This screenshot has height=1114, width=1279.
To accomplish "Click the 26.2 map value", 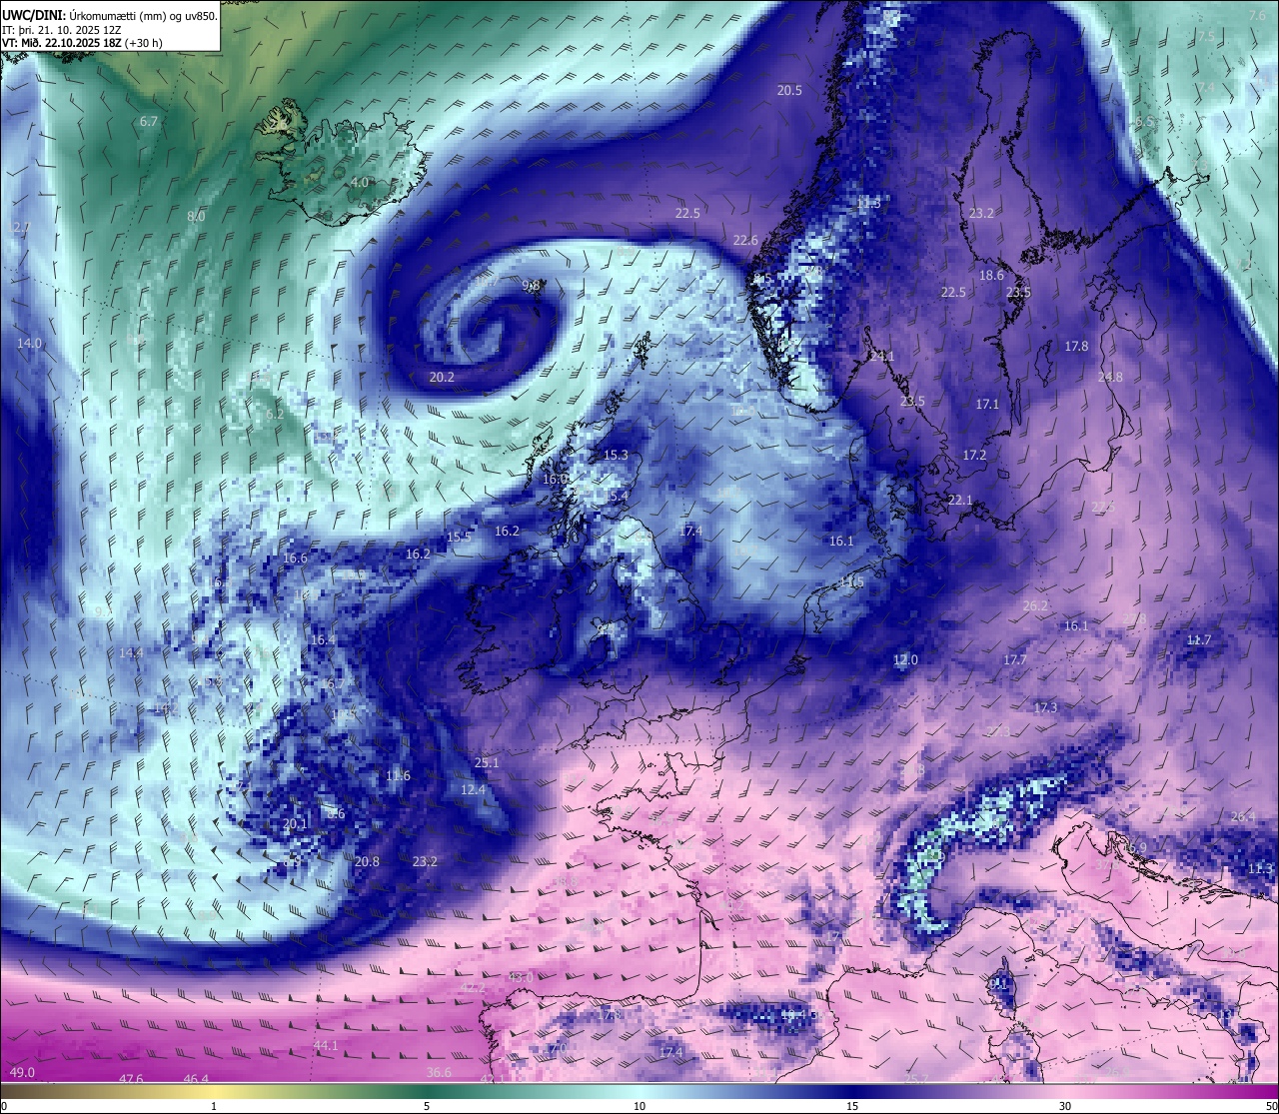I will point(1035,605).
